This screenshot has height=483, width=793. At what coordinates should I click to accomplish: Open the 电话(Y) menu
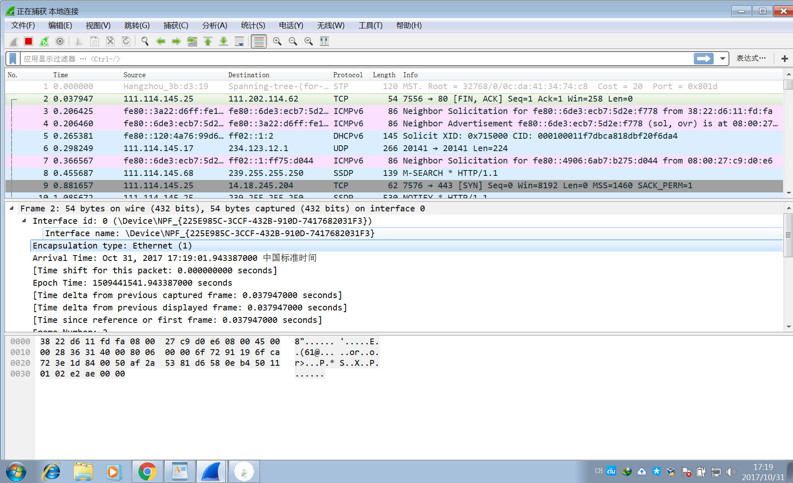tap(291, 26)
